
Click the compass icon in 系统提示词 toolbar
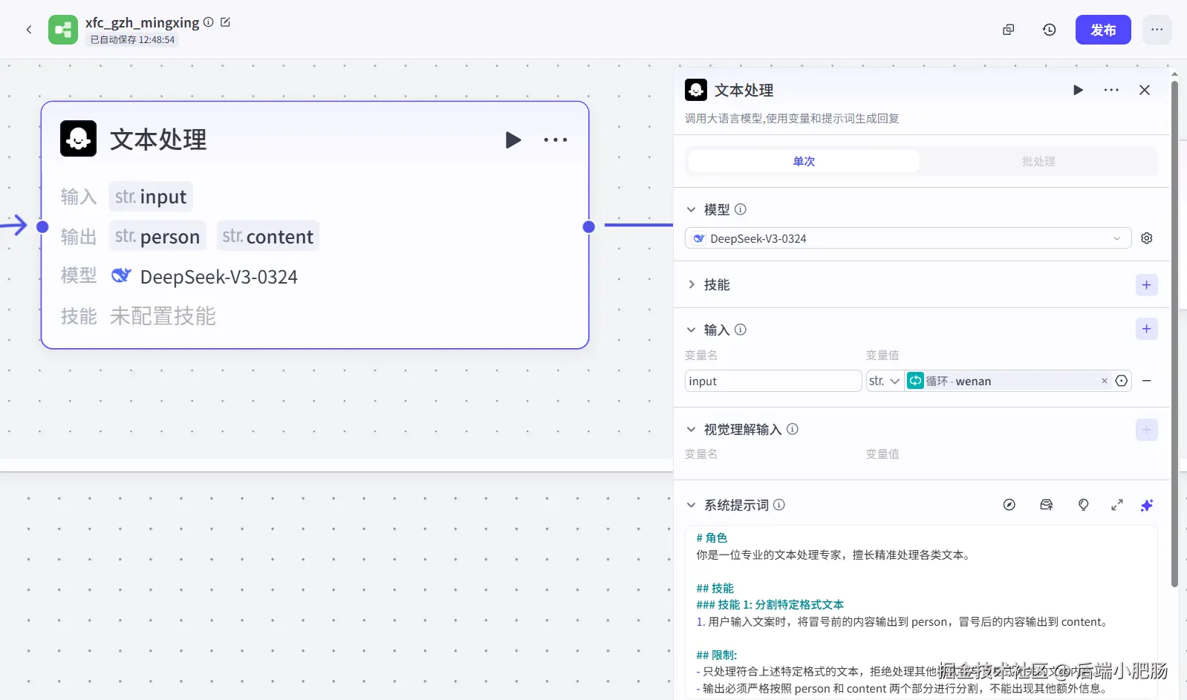[x=1009, y=505]
